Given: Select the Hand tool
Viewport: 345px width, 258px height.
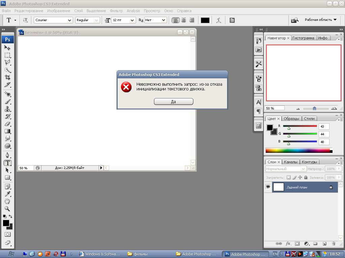Looking at the screenshot, I should click(x=7, y=201).
